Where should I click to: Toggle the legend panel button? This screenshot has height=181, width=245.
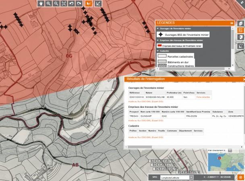click(241, 30)
